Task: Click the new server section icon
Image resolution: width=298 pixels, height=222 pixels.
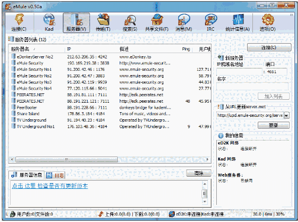Action: 220,58
